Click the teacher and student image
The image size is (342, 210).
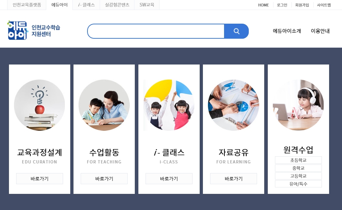click(x=104, y=105)
